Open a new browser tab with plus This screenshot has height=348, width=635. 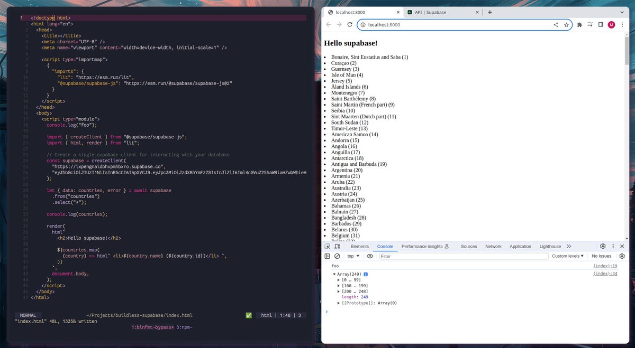489,12
